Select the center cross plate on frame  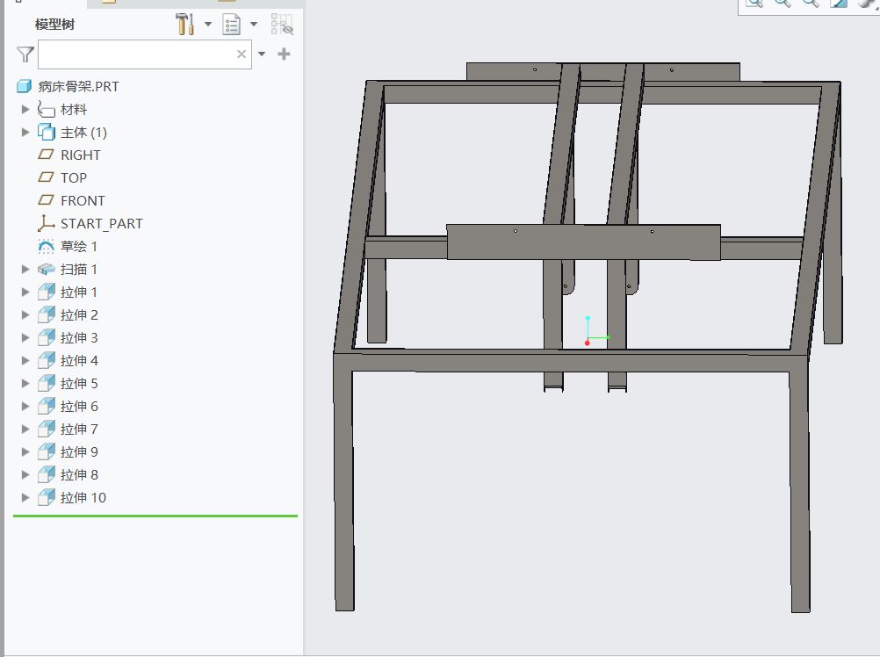point(584,242)
